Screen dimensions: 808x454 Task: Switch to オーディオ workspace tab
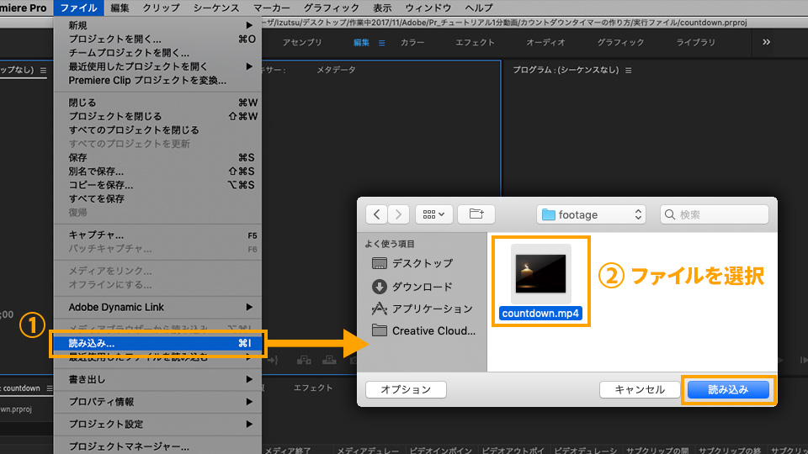pos(545,42)
